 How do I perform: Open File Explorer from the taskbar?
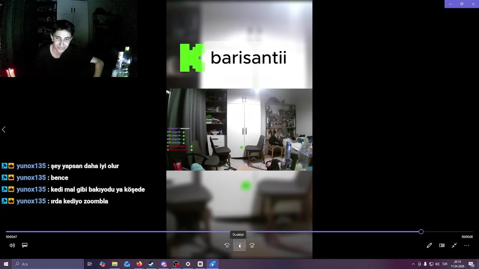coord(115,264)
